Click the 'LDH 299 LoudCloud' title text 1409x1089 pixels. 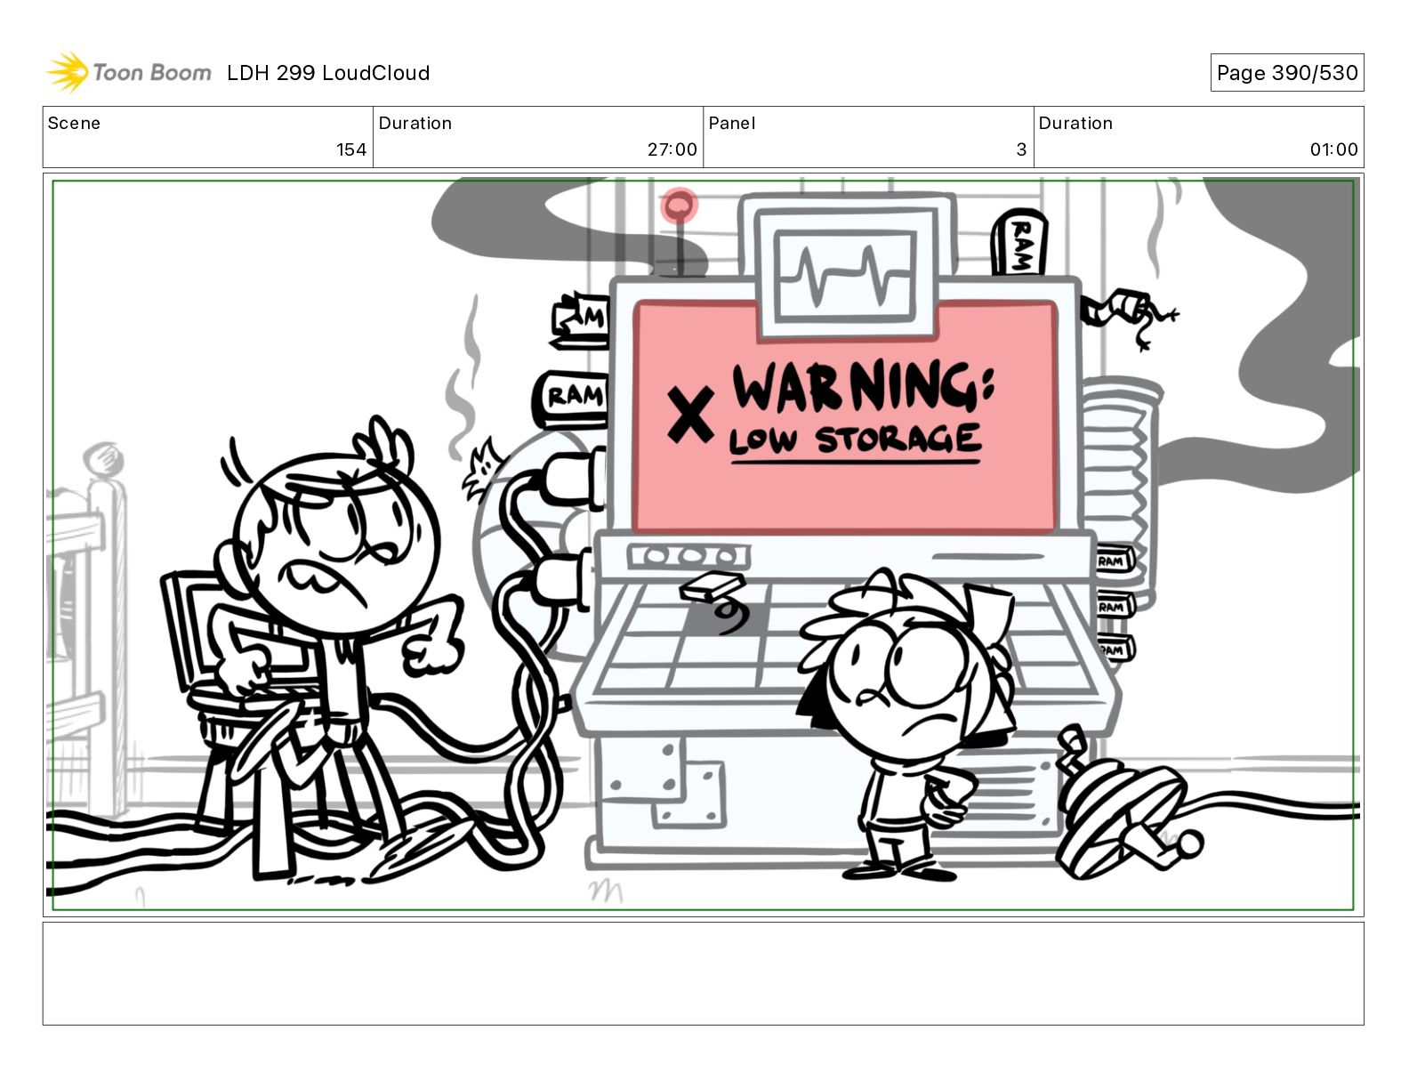pyautogui.click(x=328, y=73)
